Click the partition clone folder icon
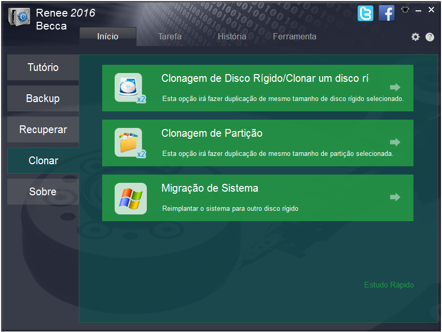 [130, 143]
